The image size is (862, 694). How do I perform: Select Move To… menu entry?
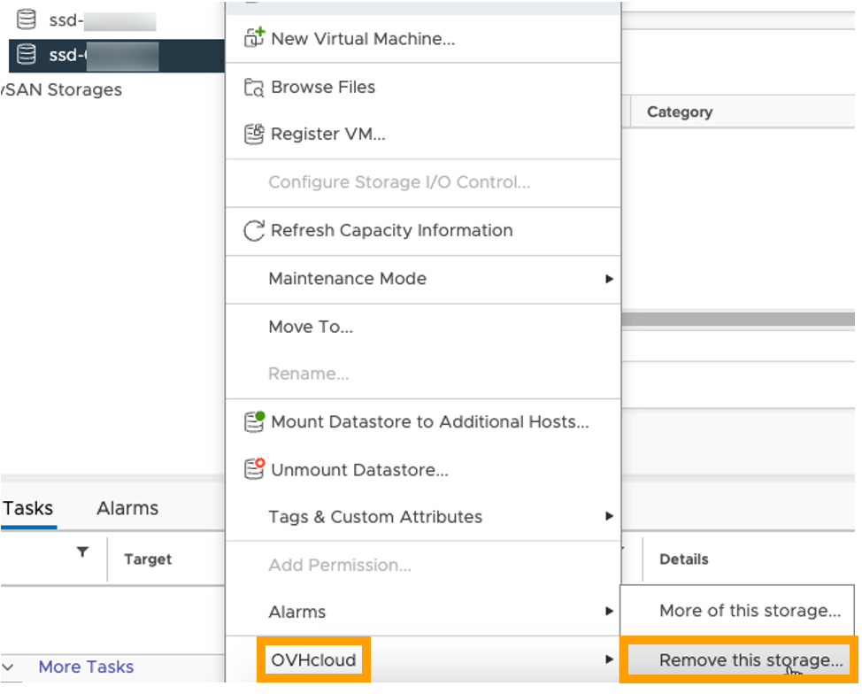[x=423, y=327]
